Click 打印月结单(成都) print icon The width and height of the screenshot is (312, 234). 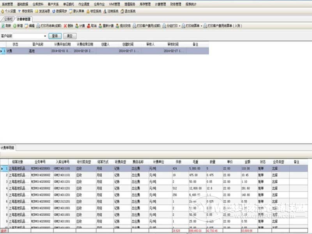tap(38, 26)
